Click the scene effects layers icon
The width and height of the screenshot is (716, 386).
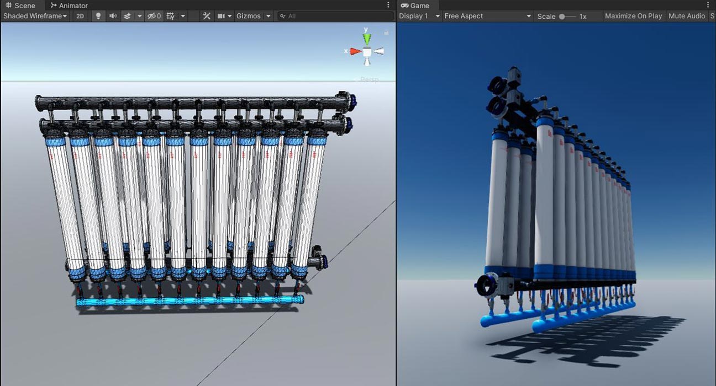[127, 16]
